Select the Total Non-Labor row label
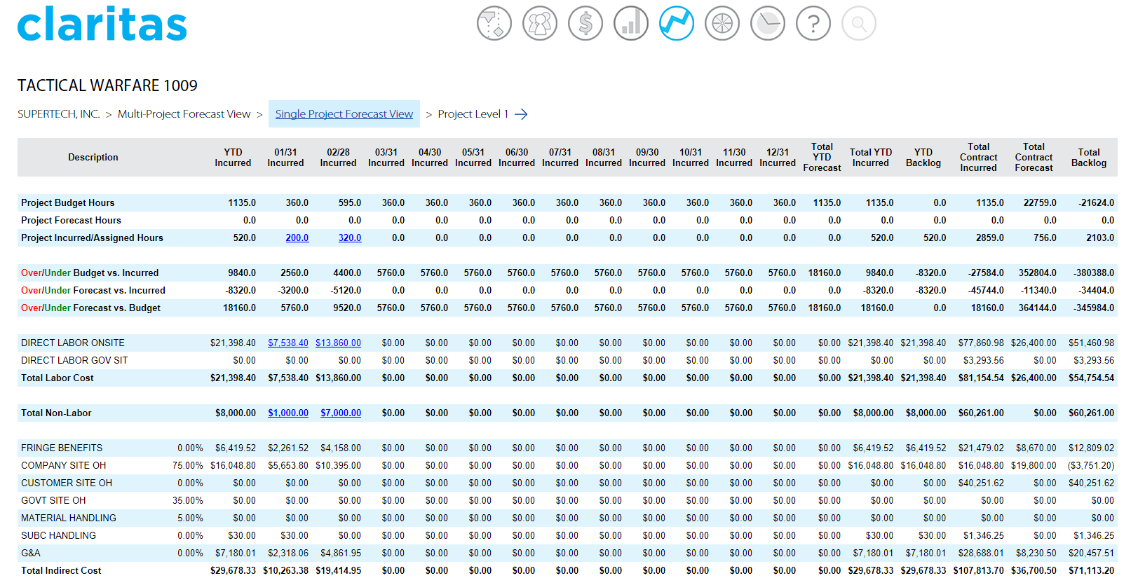The image size is (1138, 578). pos(56,413)
